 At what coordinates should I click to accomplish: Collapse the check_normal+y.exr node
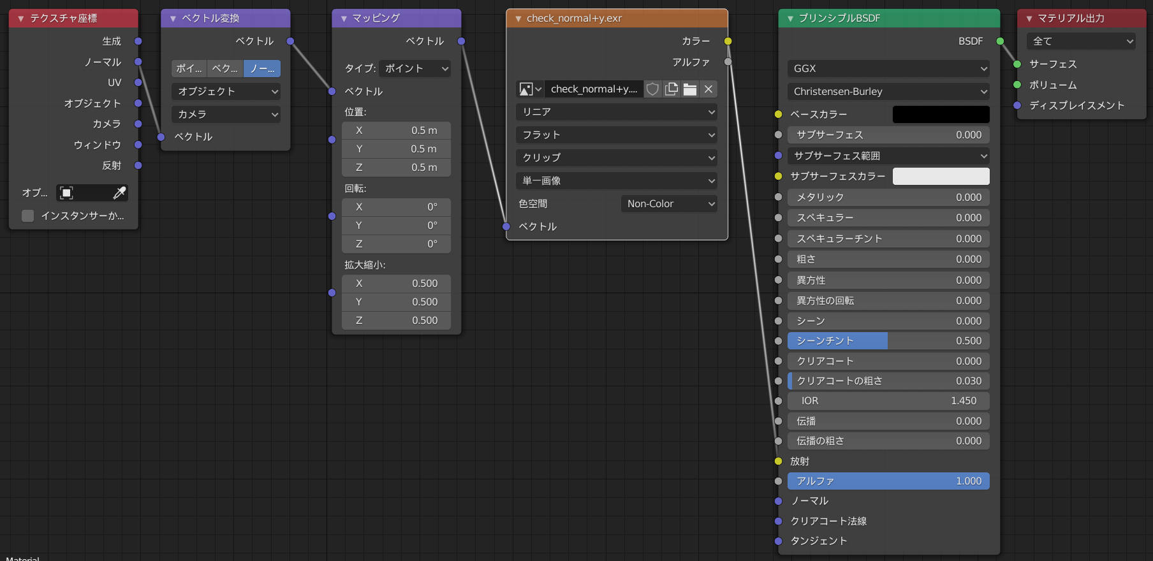click(x=518, y=18)
